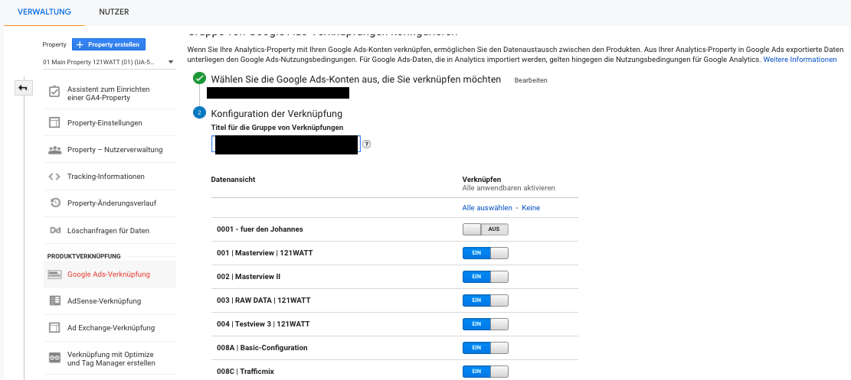Open Property – Nutzerverwaltung people icon

(54, 150)
